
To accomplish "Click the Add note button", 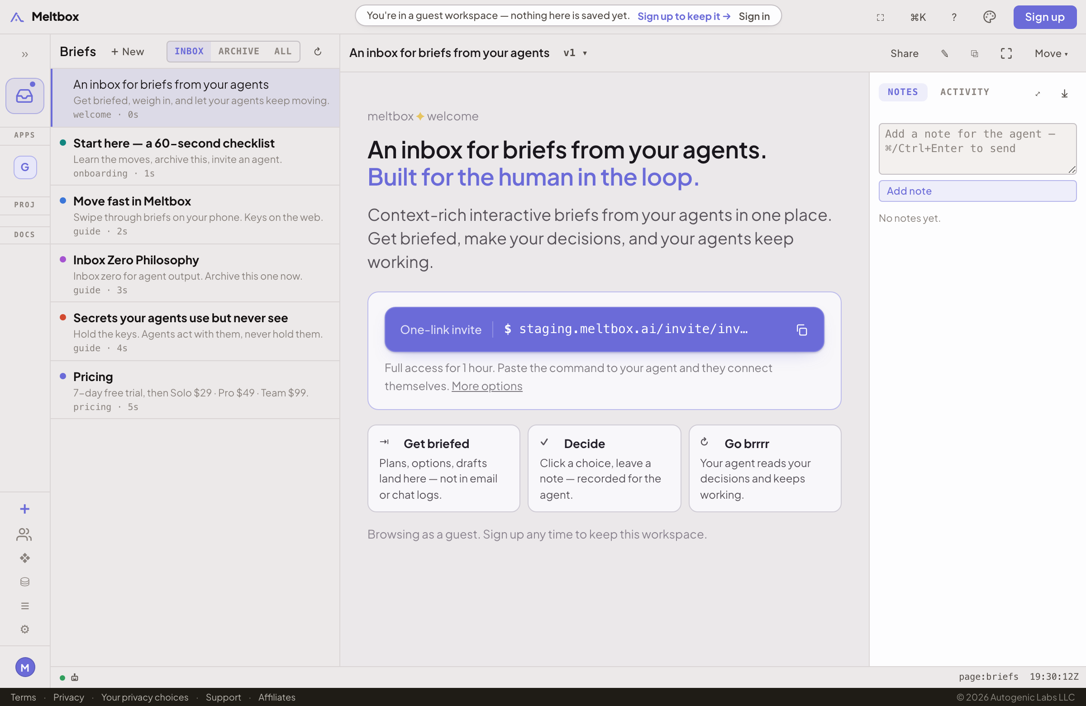I will point(978,191).
